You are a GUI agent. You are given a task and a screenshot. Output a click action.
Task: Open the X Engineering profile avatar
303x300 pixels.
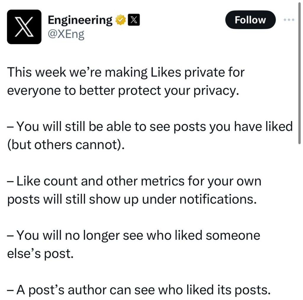pyautogui.click(x=24, y=27)
